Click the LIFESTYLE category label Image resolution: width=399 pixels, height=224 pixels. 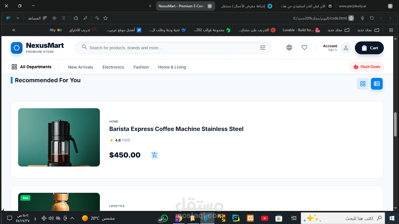click(117, 206)
